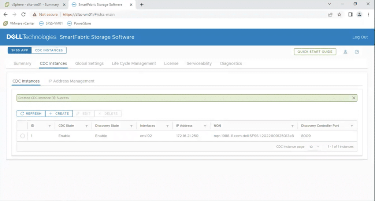
Task: Select the CDC Instances sub-tab
Action: tap(26, 81)
